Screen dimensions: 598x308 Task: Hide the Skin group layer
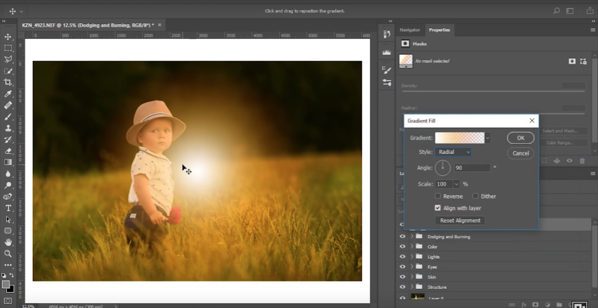click(x=402, y=277)
